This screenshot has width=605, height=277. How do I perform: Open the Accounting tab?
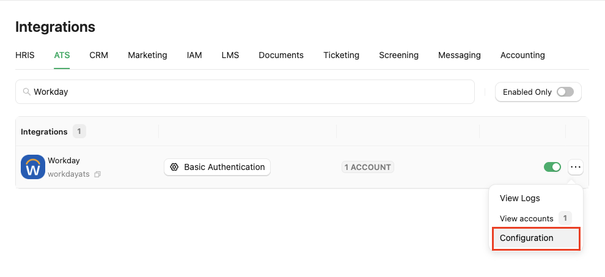(522, 55)
